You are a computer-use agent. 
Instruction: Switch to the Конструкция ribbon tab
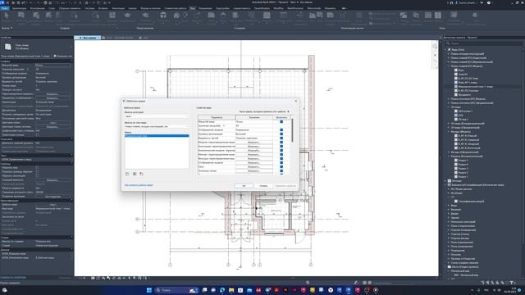tap(37, 8)
